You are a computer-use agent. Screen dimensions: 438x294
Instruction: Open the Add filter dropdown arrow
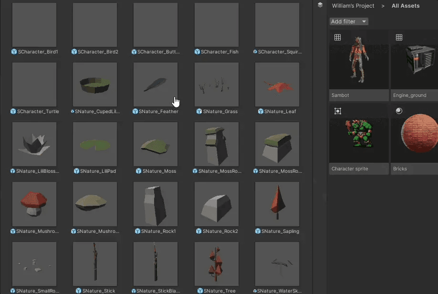coord(364,21)
